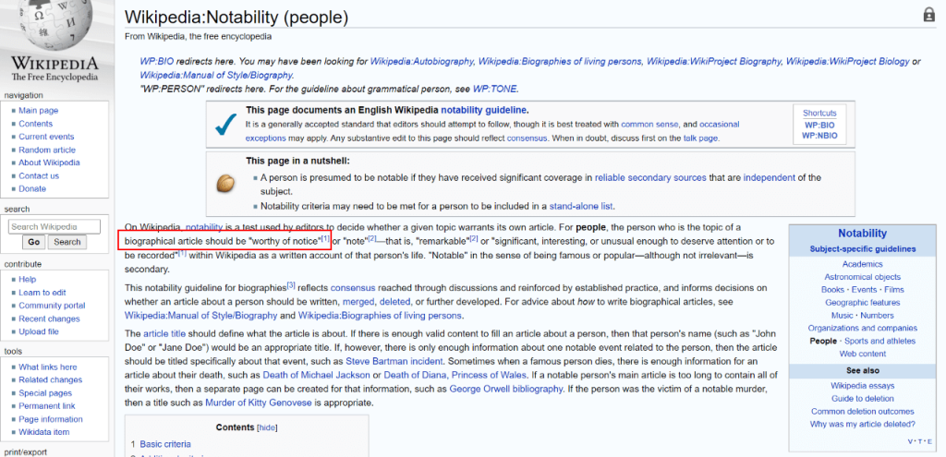Image resolution: width=946 pixels, height=457 pixels.
Task: Open Wikipedia essays link
Action: click(862, 385)
